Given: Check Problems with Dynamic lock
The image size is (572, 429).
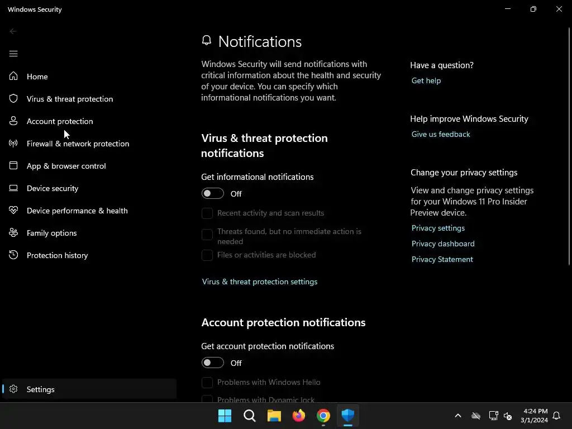Looking at the screenshot, I should 207,399.
